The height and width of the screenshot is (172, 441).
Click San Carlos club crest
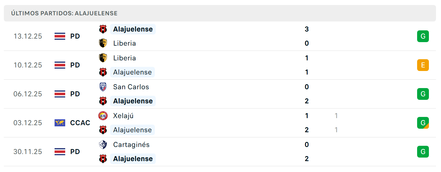coord(103,87)
